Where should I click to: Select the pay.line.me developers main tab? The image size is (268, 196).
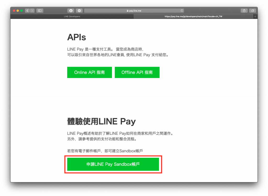coord(193,16)
